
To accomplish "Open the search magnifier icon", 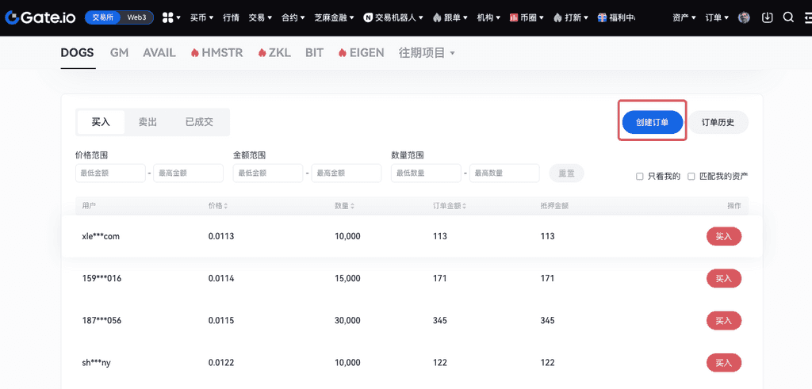I will pos(787,17).
